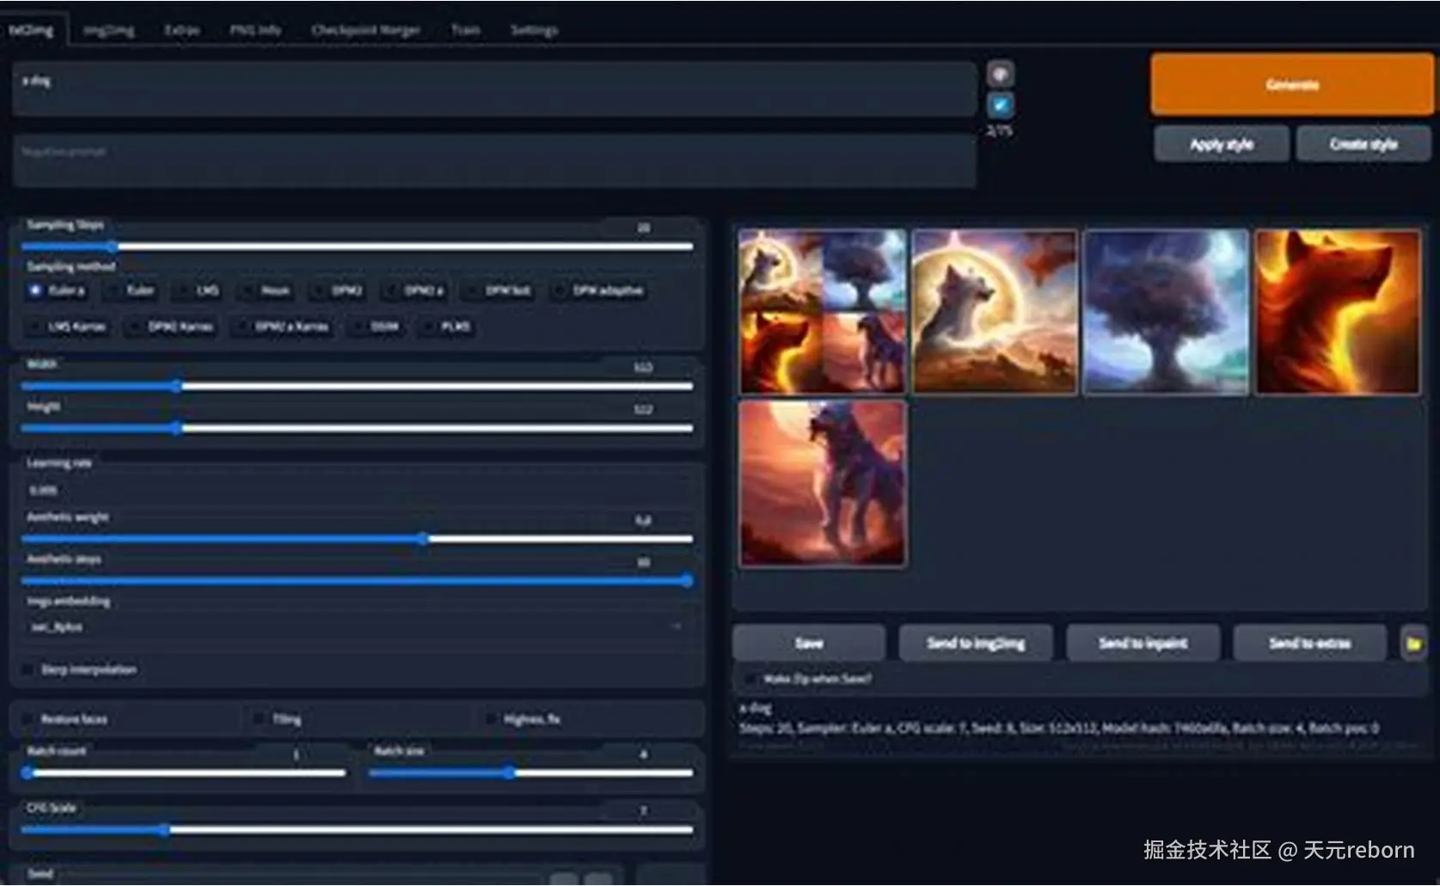
Task: Open the PNG Info tab
Action: 255,30
